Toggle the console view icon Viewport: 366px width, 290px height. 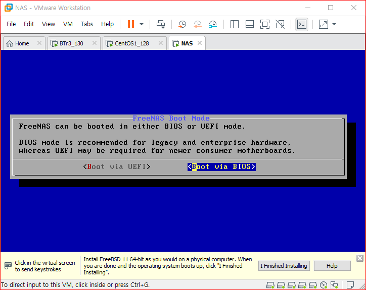[x=302, y=24]
